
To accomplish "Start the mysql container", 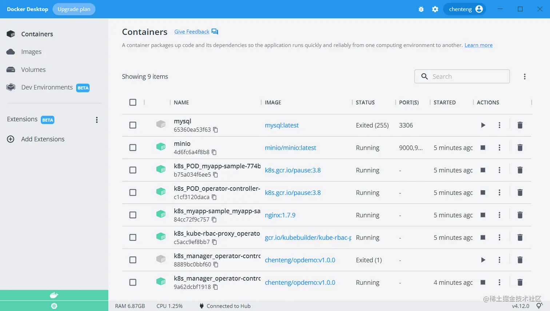I will tap(483, 125).
